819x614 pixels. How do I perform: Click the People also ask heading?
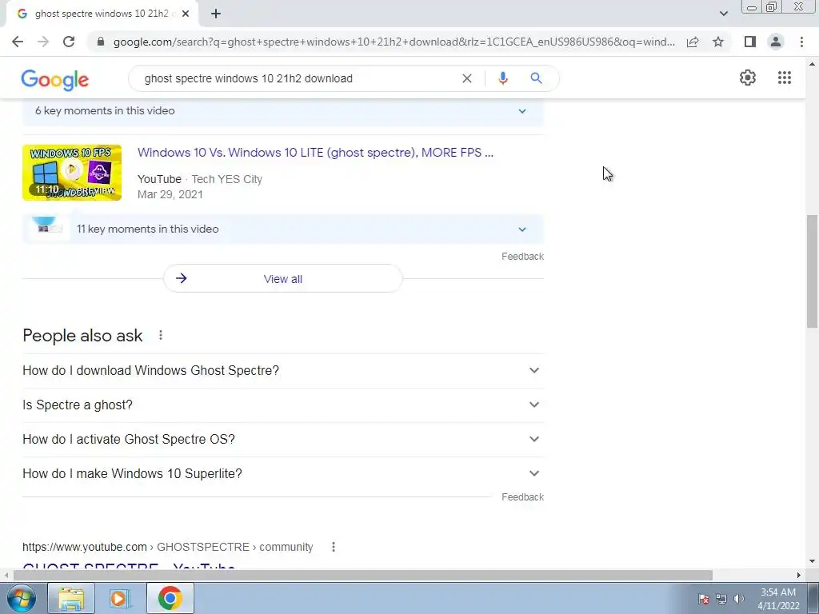pos(82,335)
